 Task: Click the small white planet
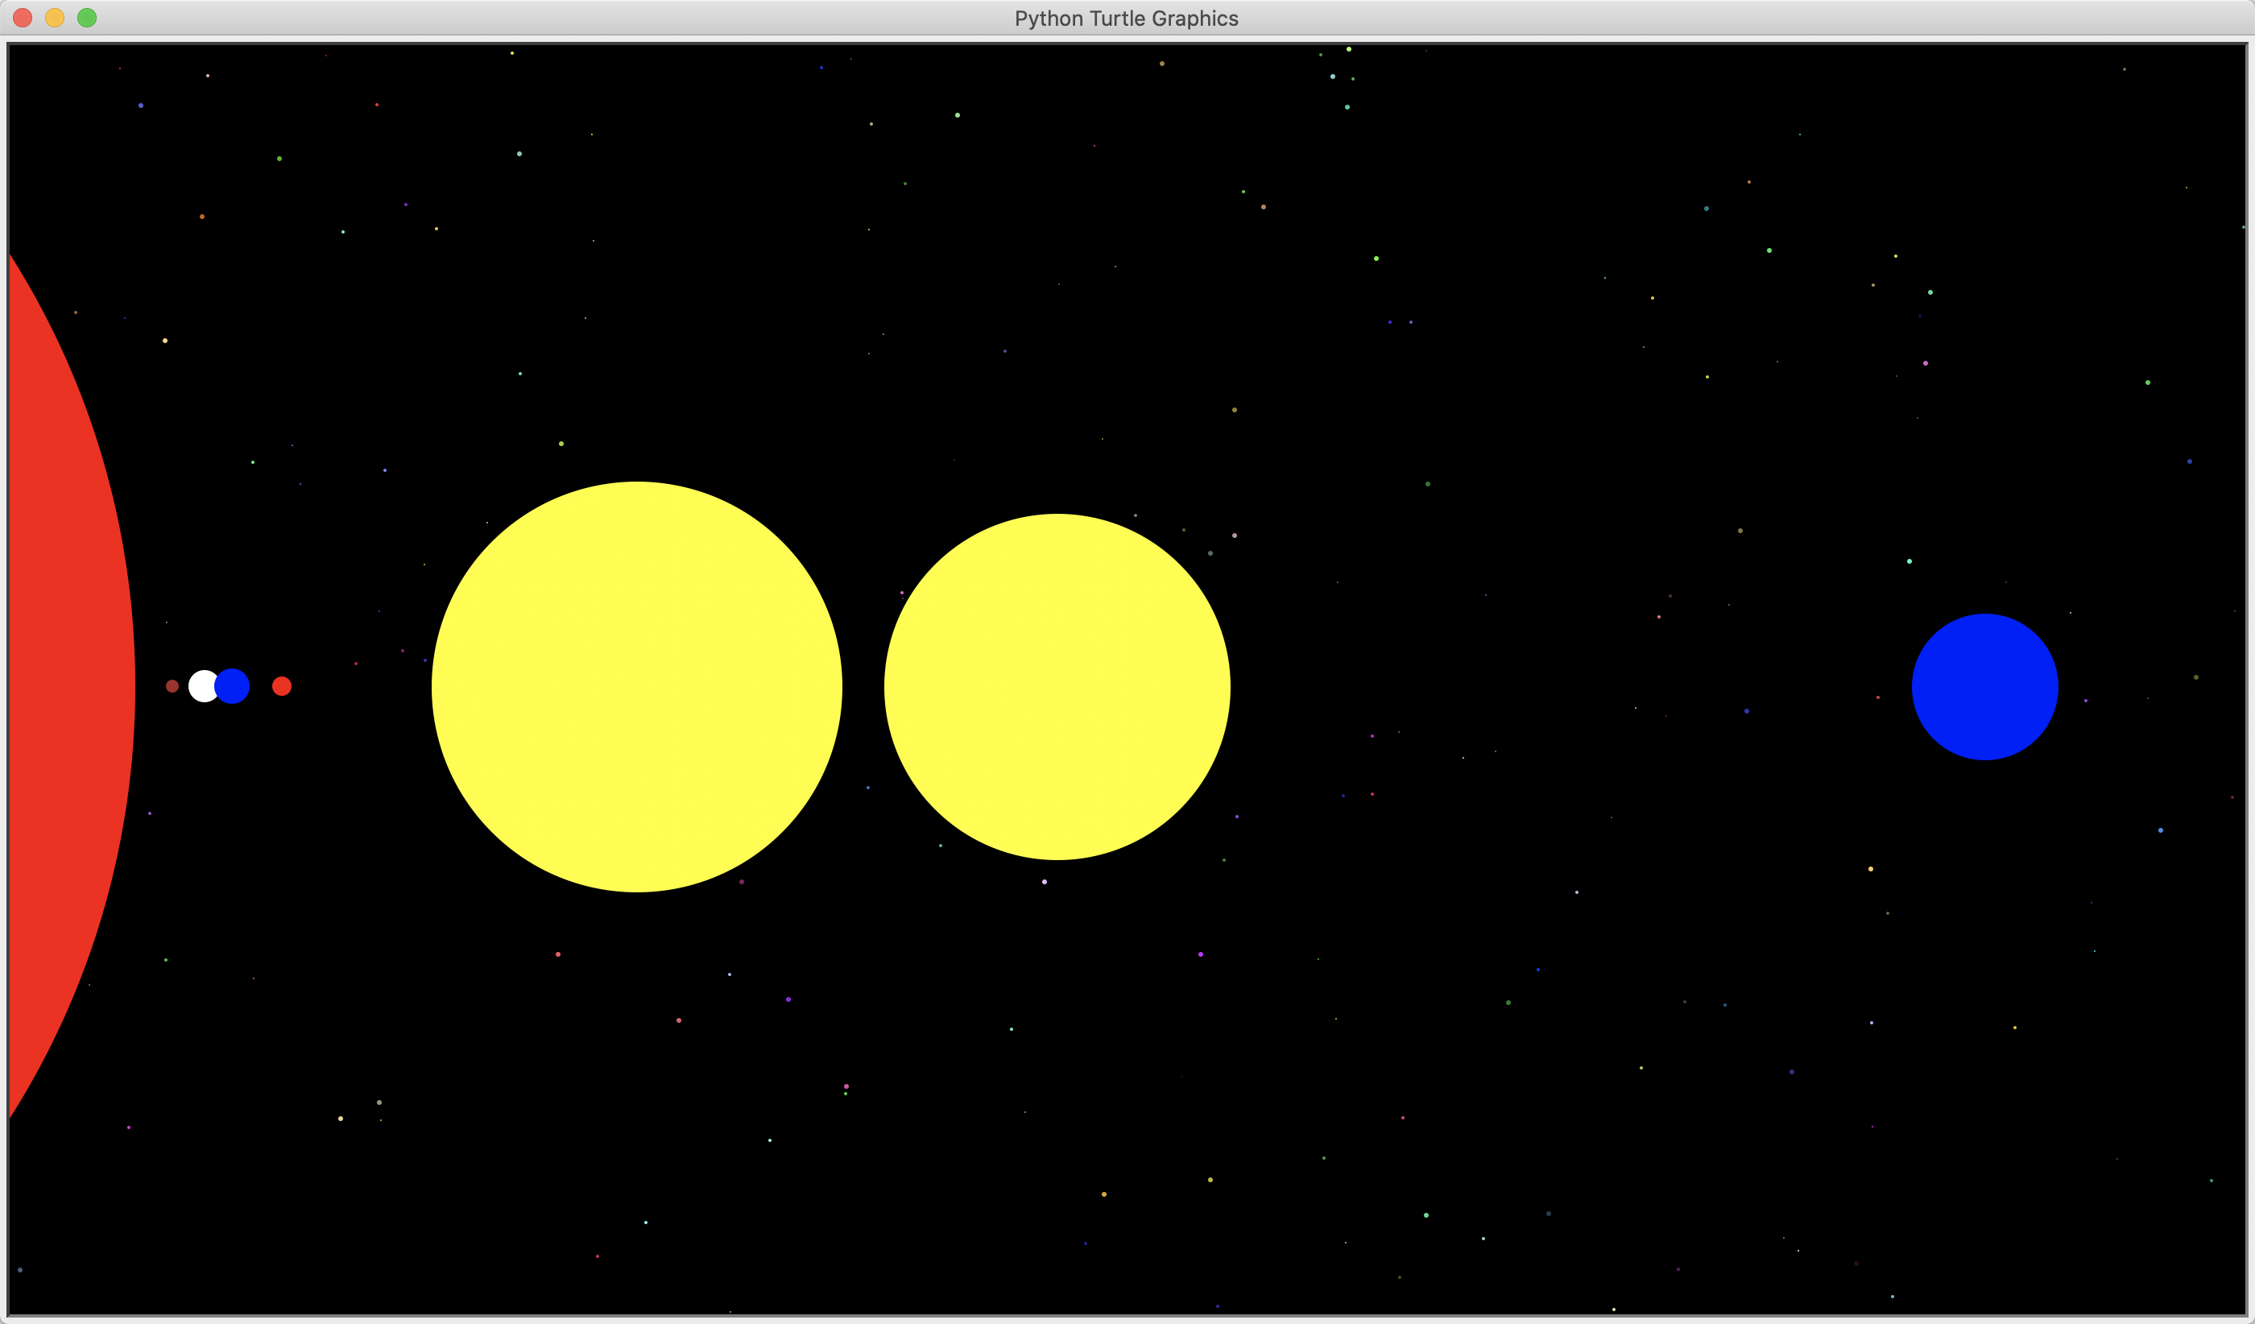[201, 686]
